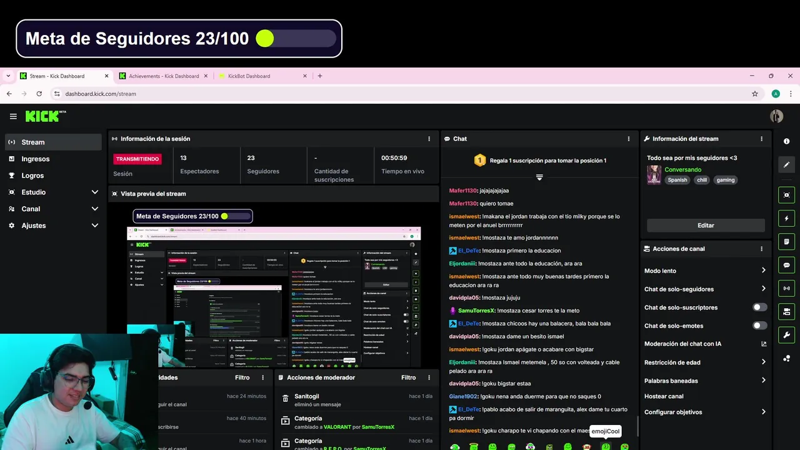Open Acciones de canal three-dot menu
Image resolution: width=800 pixels, height=450 pixels.
click(761, 249)
